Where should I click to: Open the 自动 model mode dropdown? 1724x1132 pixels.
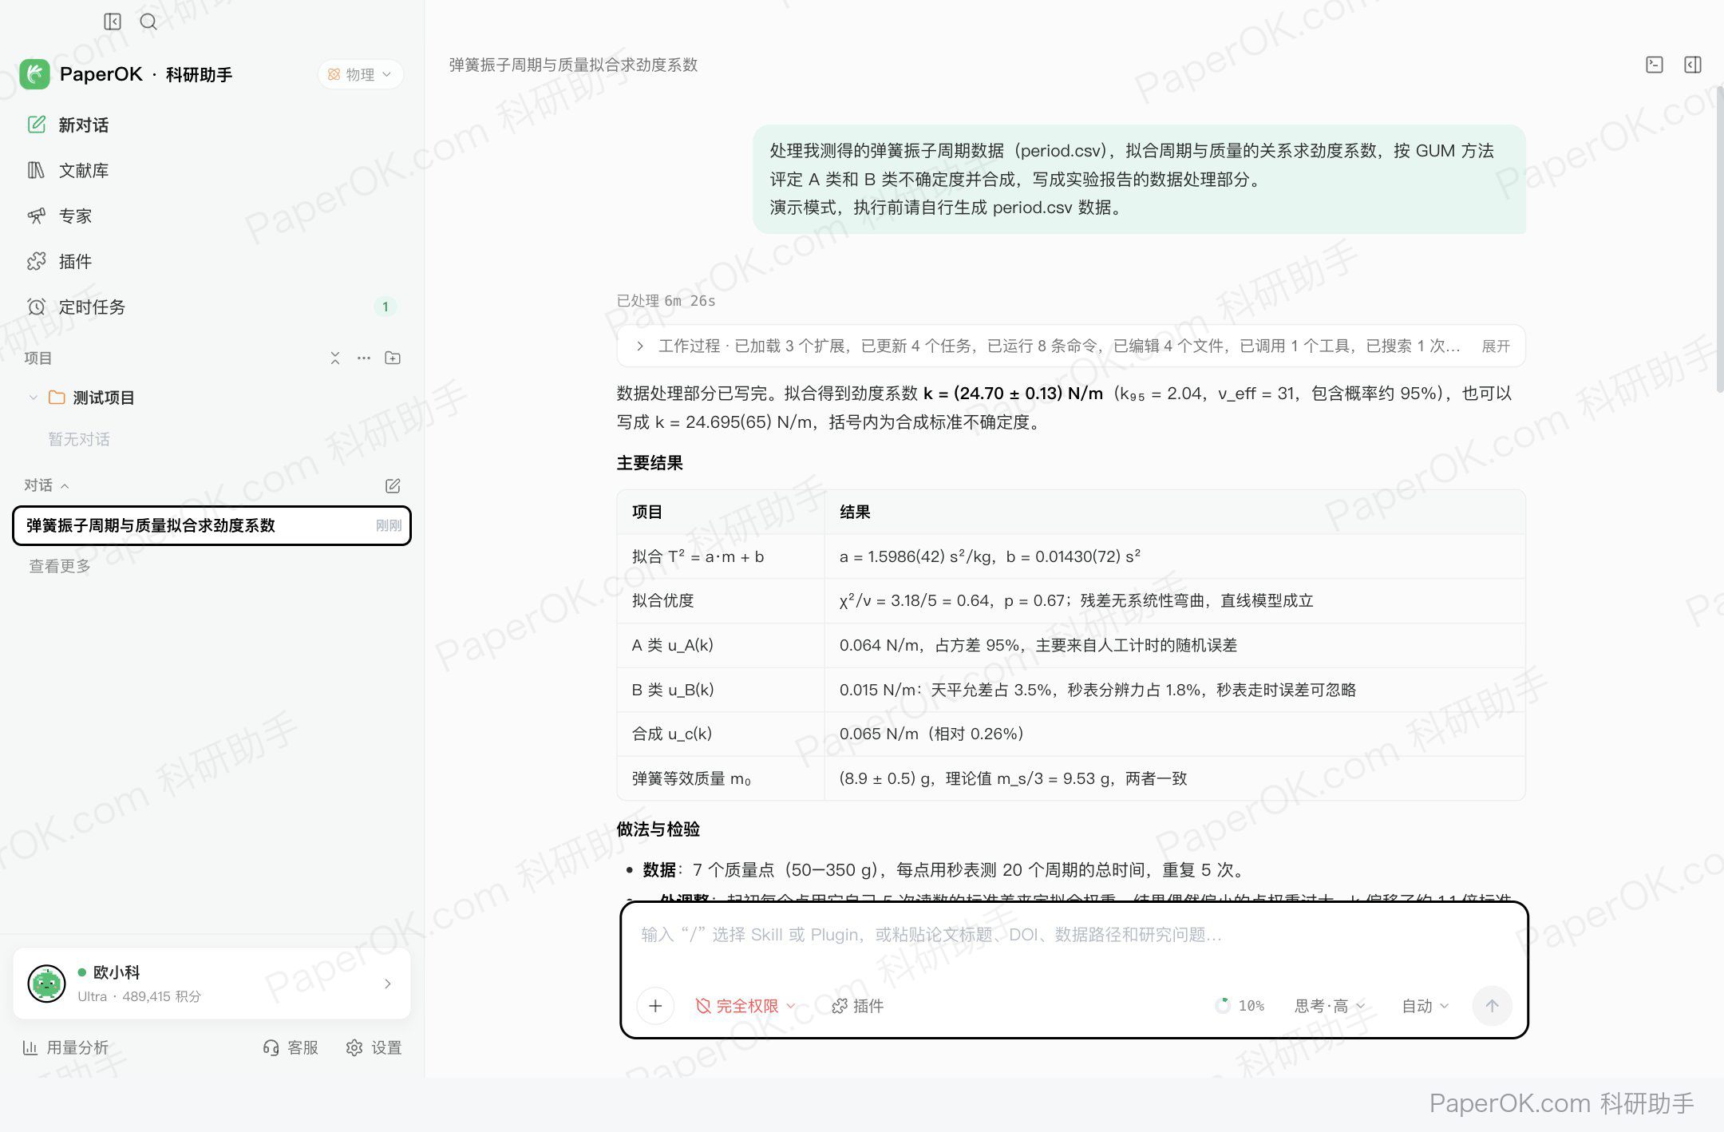(x=1425, y=1006)
